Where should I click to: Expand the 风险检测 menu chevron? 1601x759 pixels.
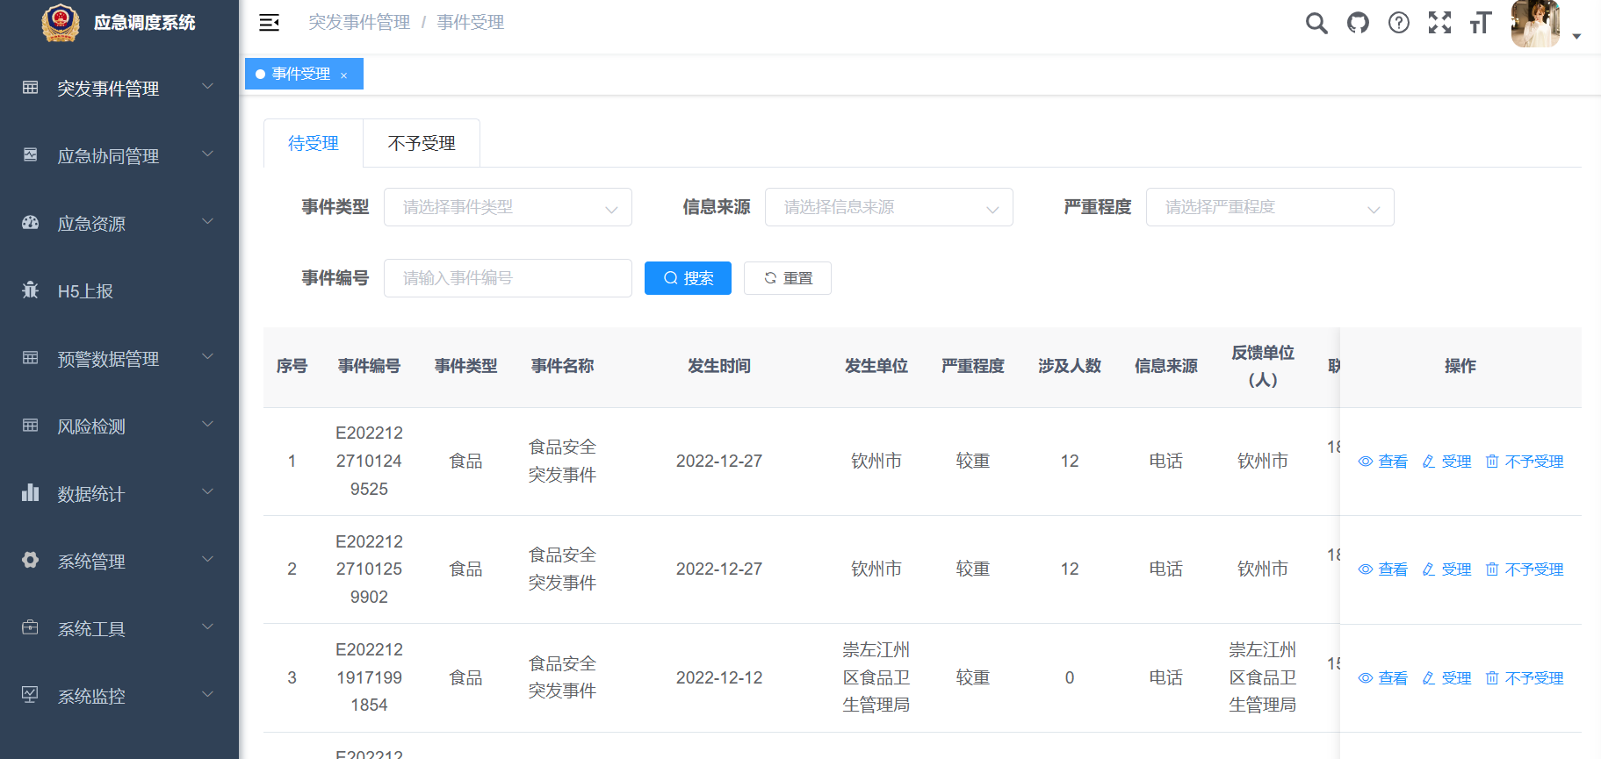pyautogui.click(x=208, y=425)
